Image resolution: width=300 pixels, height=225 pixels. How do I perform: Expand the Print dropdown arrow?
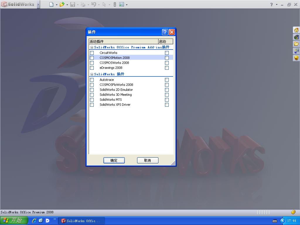[88, 5]
